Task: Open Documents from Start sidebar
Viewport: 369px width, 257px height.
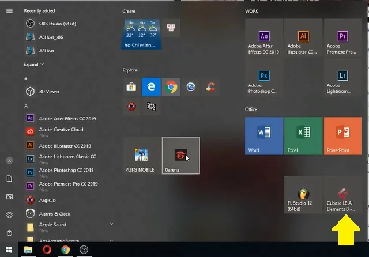Action: point(9,179)
